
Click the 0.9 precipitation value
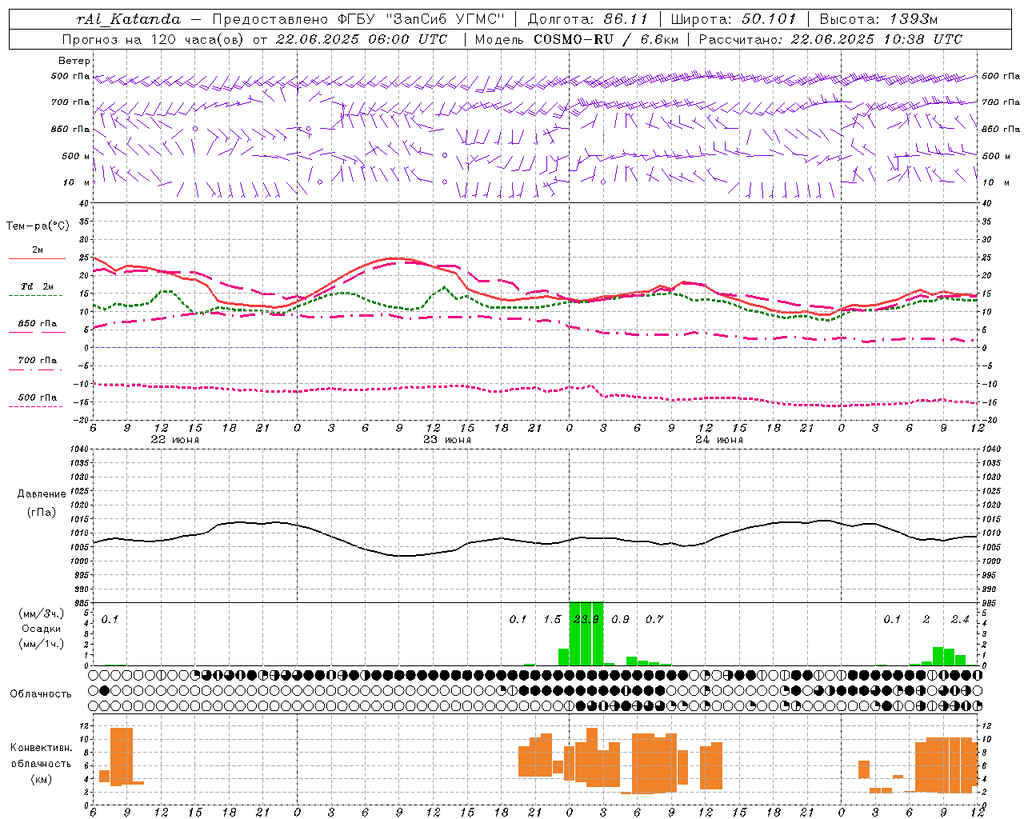[620, 620]
